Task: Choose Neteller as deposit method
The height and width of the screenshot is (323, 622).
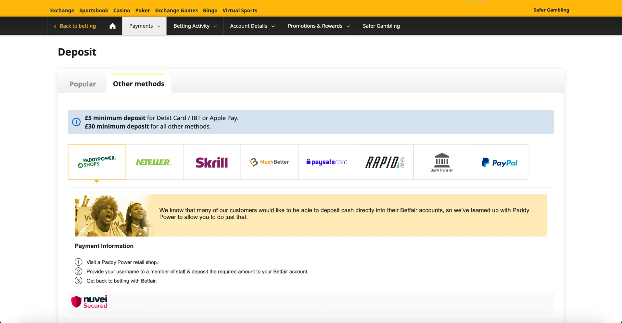Action: tap(154, 162)
